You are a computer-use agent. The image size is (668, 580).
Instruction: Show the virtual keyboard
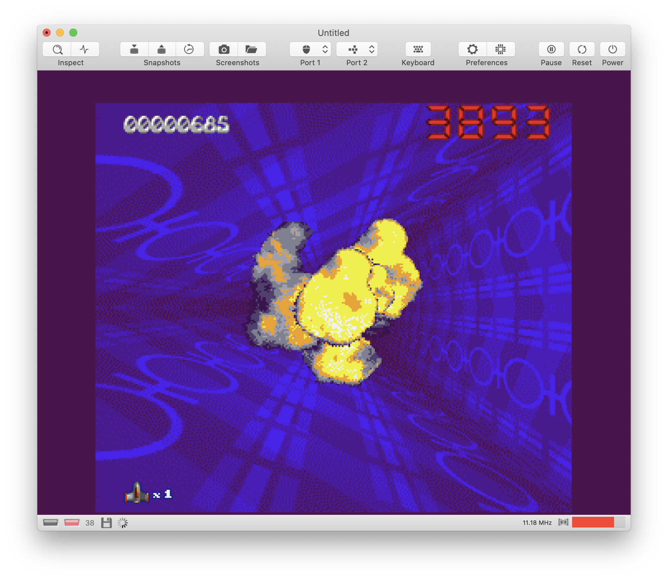(418, 50)
